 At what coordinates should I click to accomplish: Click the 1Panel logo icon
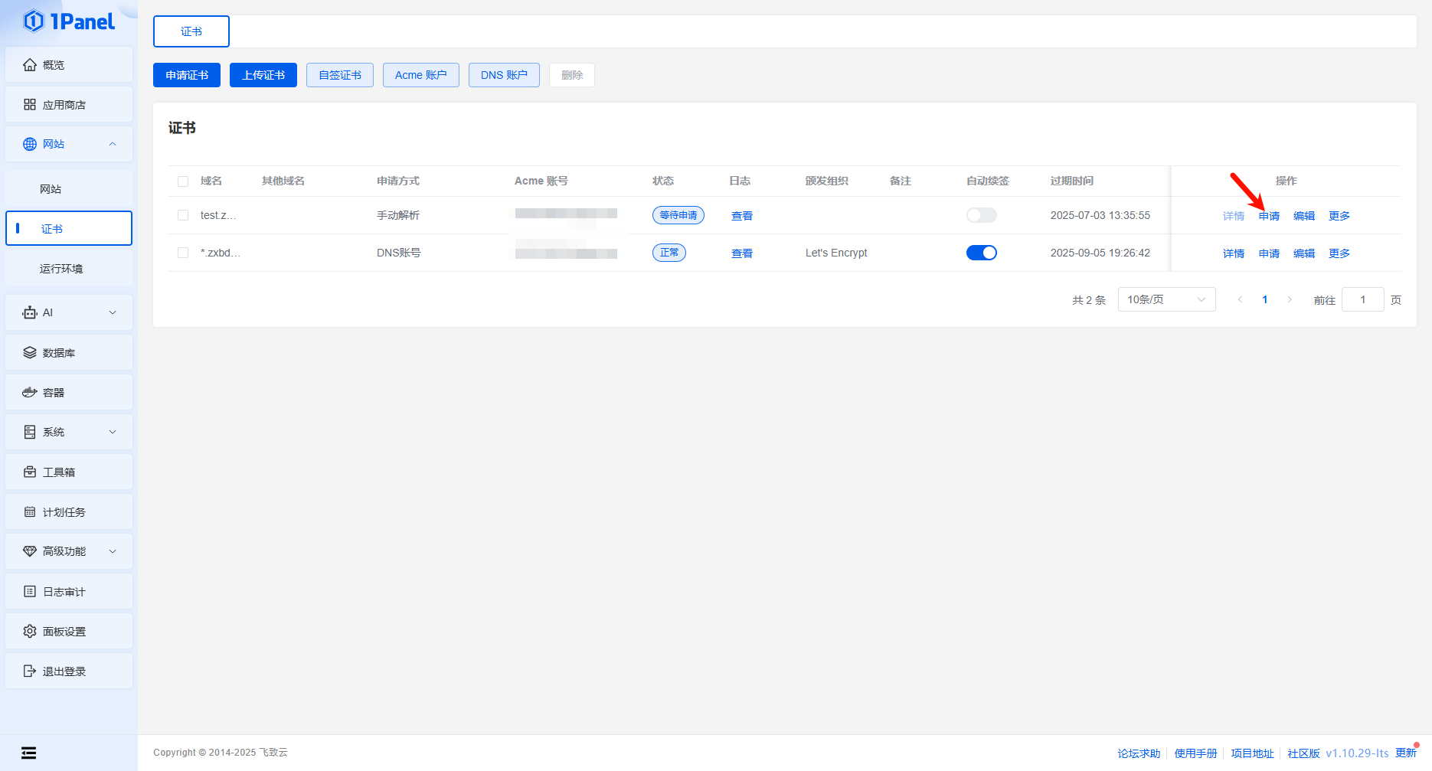click(34, 21)
